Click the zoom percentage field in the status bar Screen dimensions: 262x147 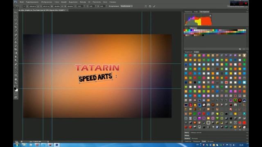pos(16,142)
